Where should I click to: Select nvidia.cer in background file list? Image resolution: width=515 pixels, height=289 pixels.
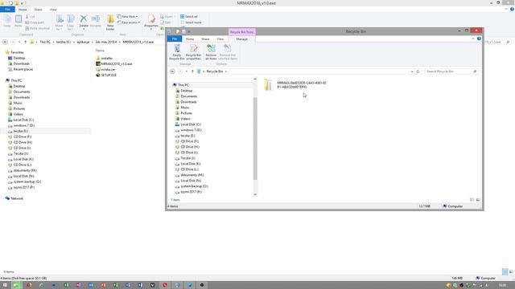coord(108,70)
